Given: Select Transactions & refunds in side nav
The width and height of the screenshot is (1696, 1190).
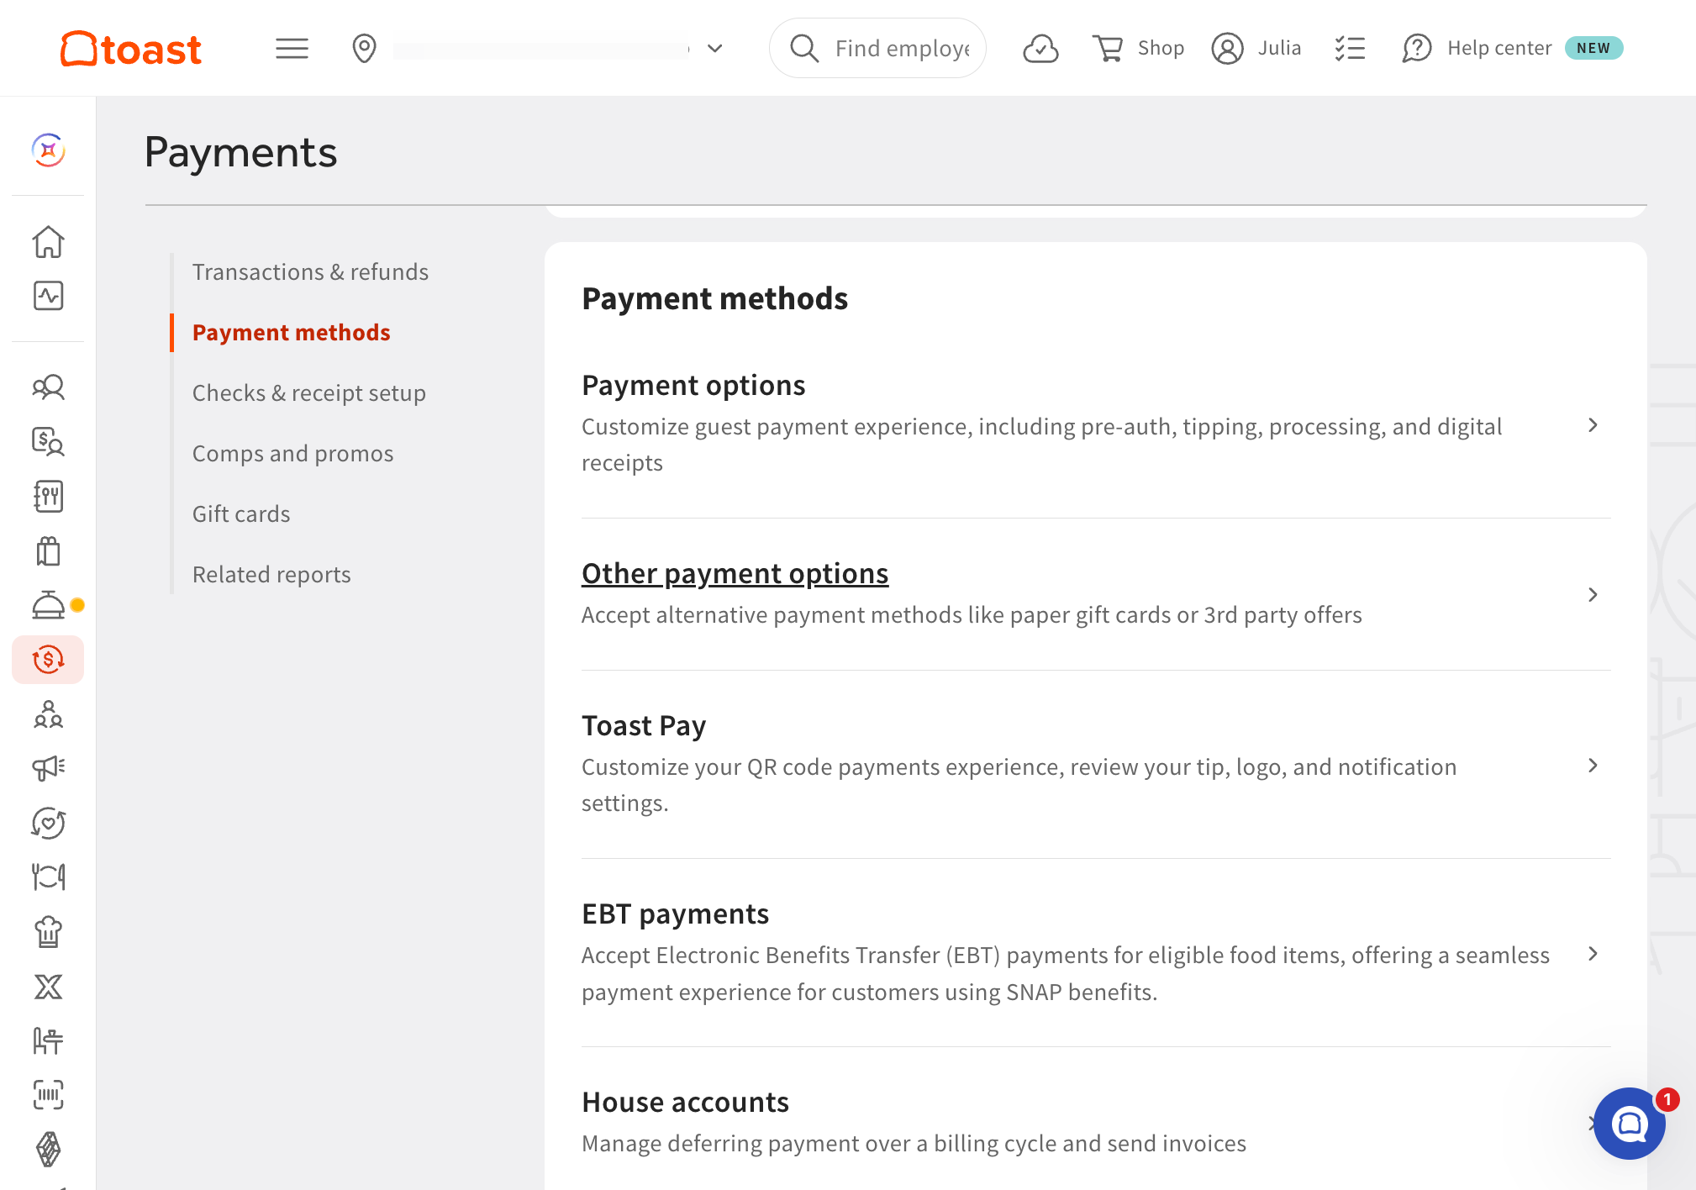Looking at the screenshot, I should point(310,272).
